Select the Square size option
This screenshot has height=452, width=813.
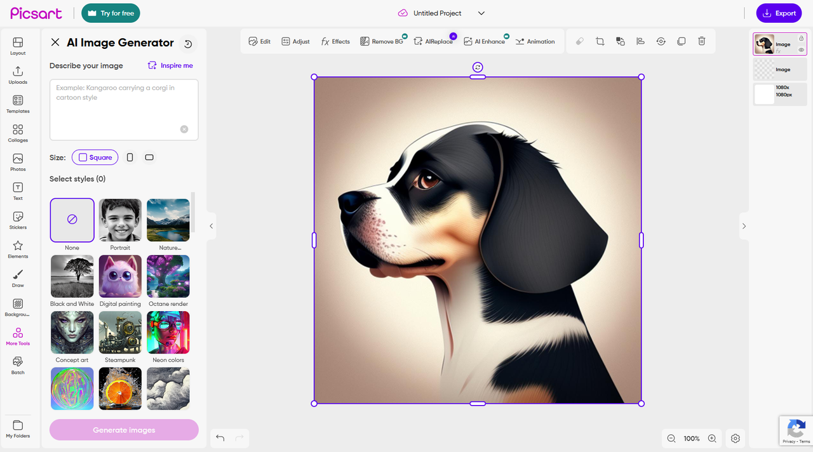click(x=95, y=157)
